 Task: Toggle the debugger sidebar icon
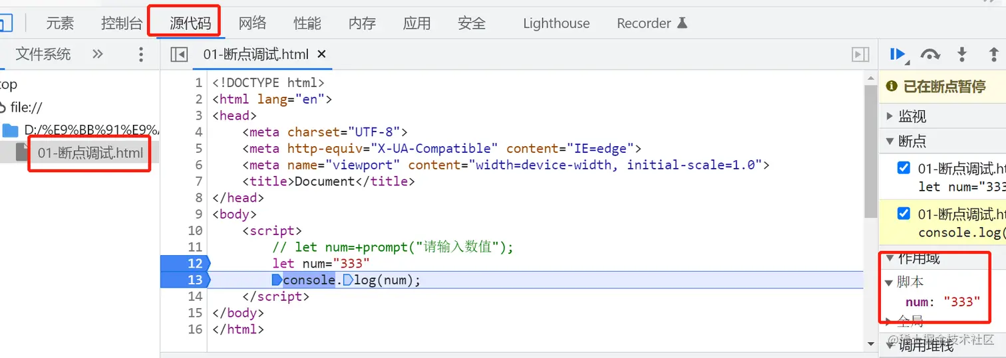861,54
